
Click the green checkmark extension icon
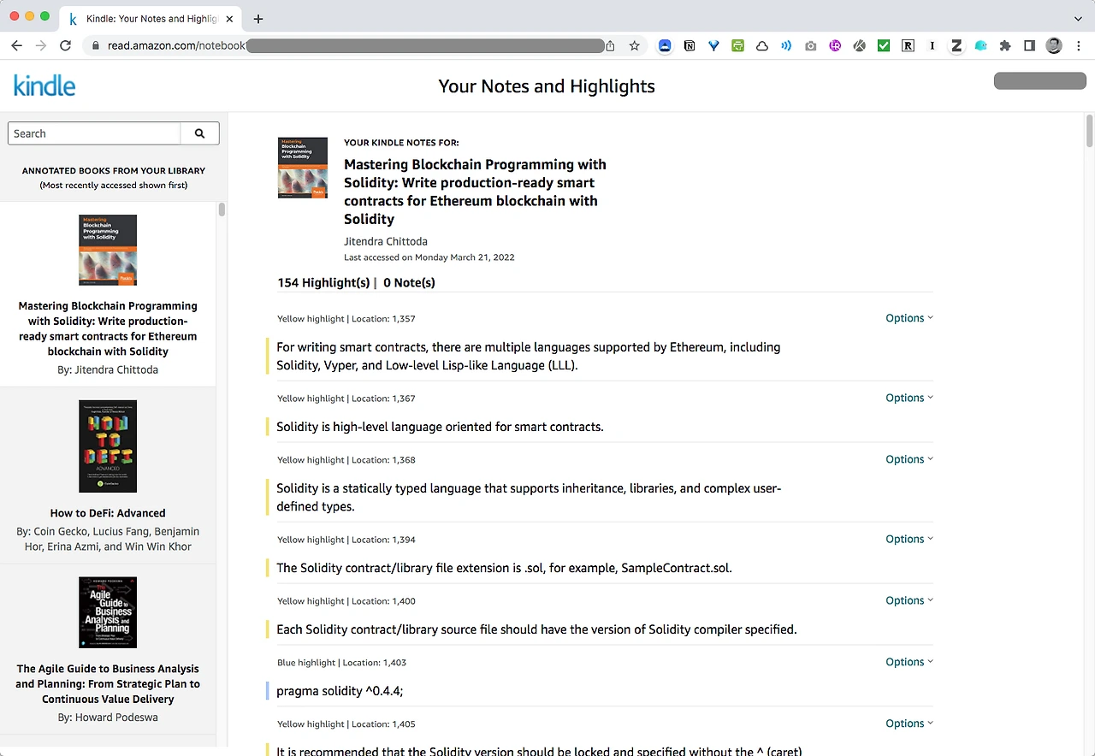click(x=884, y=46)
